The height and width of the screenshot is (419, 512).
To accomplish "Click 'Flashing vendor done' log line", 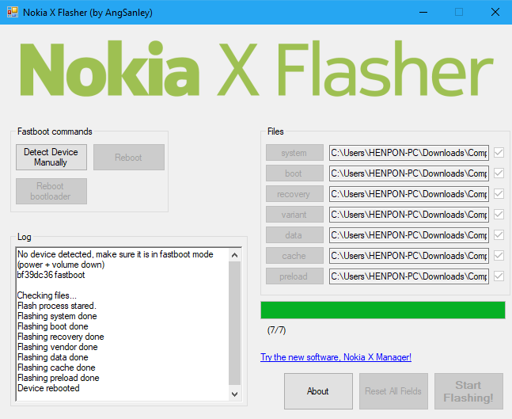I will click(x=58, y=347).
